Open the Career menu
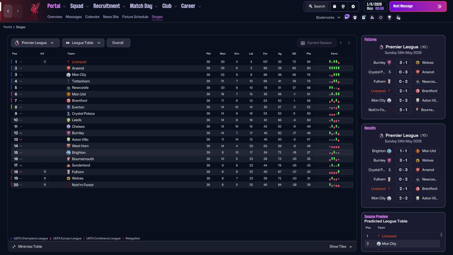The height and width of the screenshot is (255, 453). pos(188,6)
